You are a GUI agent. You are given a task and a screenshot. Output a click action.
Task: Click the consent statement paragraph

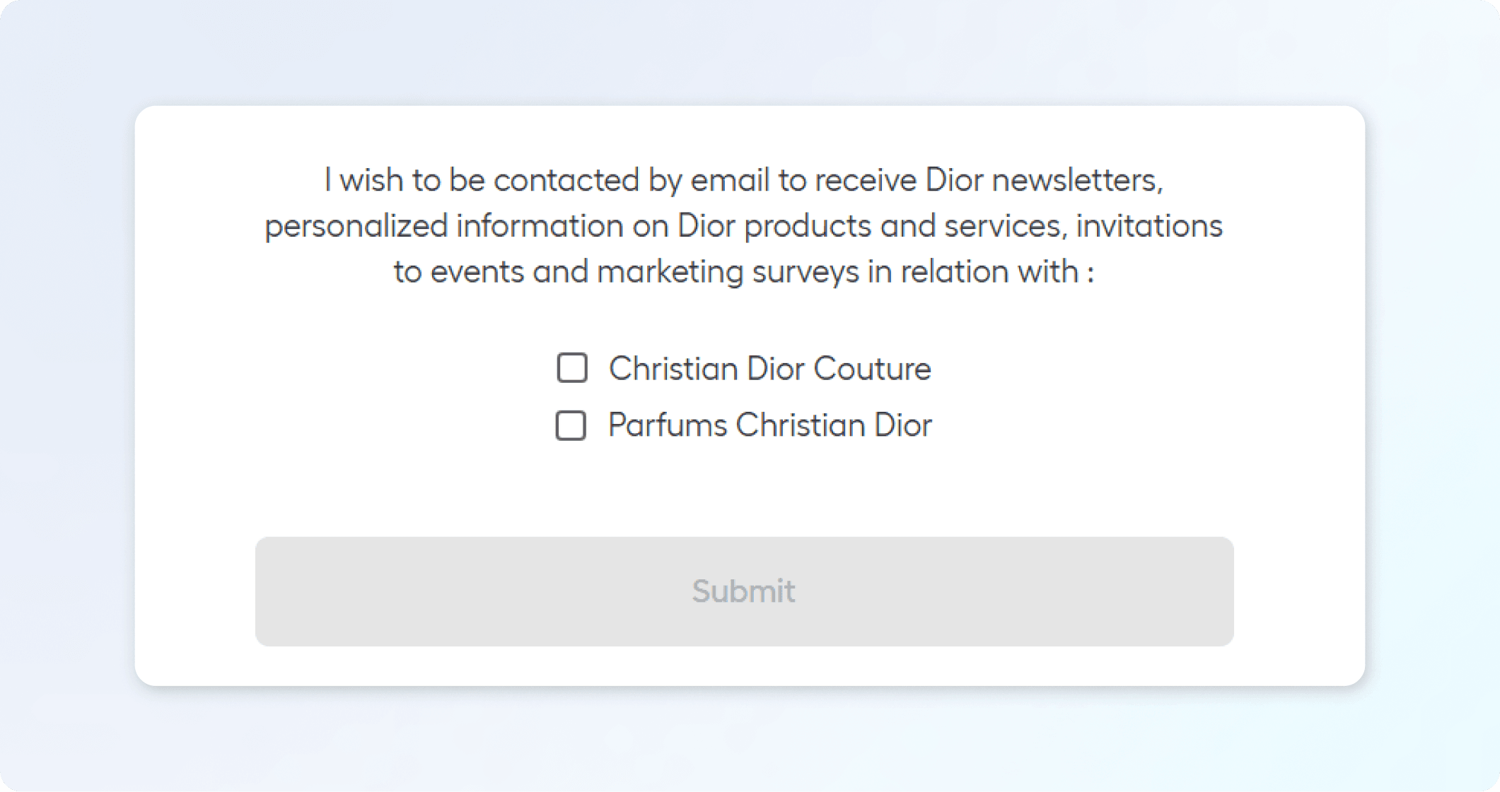coord(744,225)
